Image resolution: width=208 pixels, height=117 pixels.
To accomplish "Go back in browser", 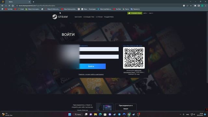I will (x=2, y=6).
